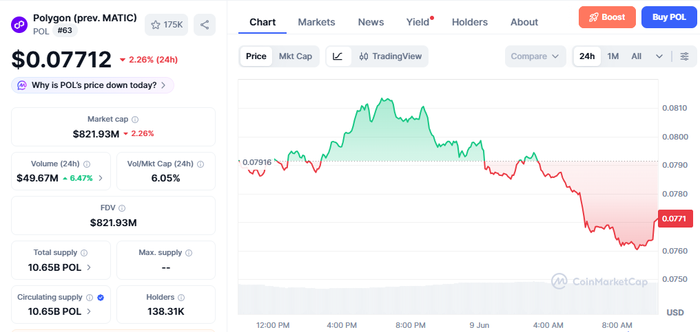Open the Circulating supply info icon
This screenshot has height=332, width=700.
tap(90, 297)
